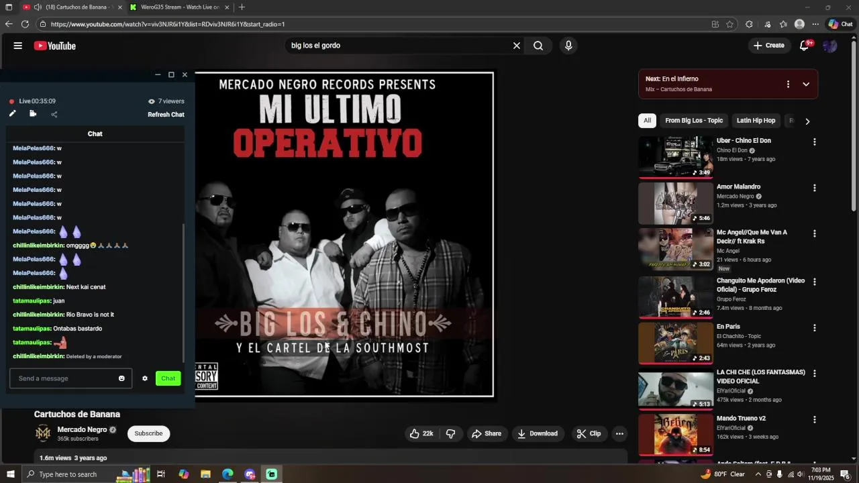
Task: Download the video
Action: [x=538, y=433]
